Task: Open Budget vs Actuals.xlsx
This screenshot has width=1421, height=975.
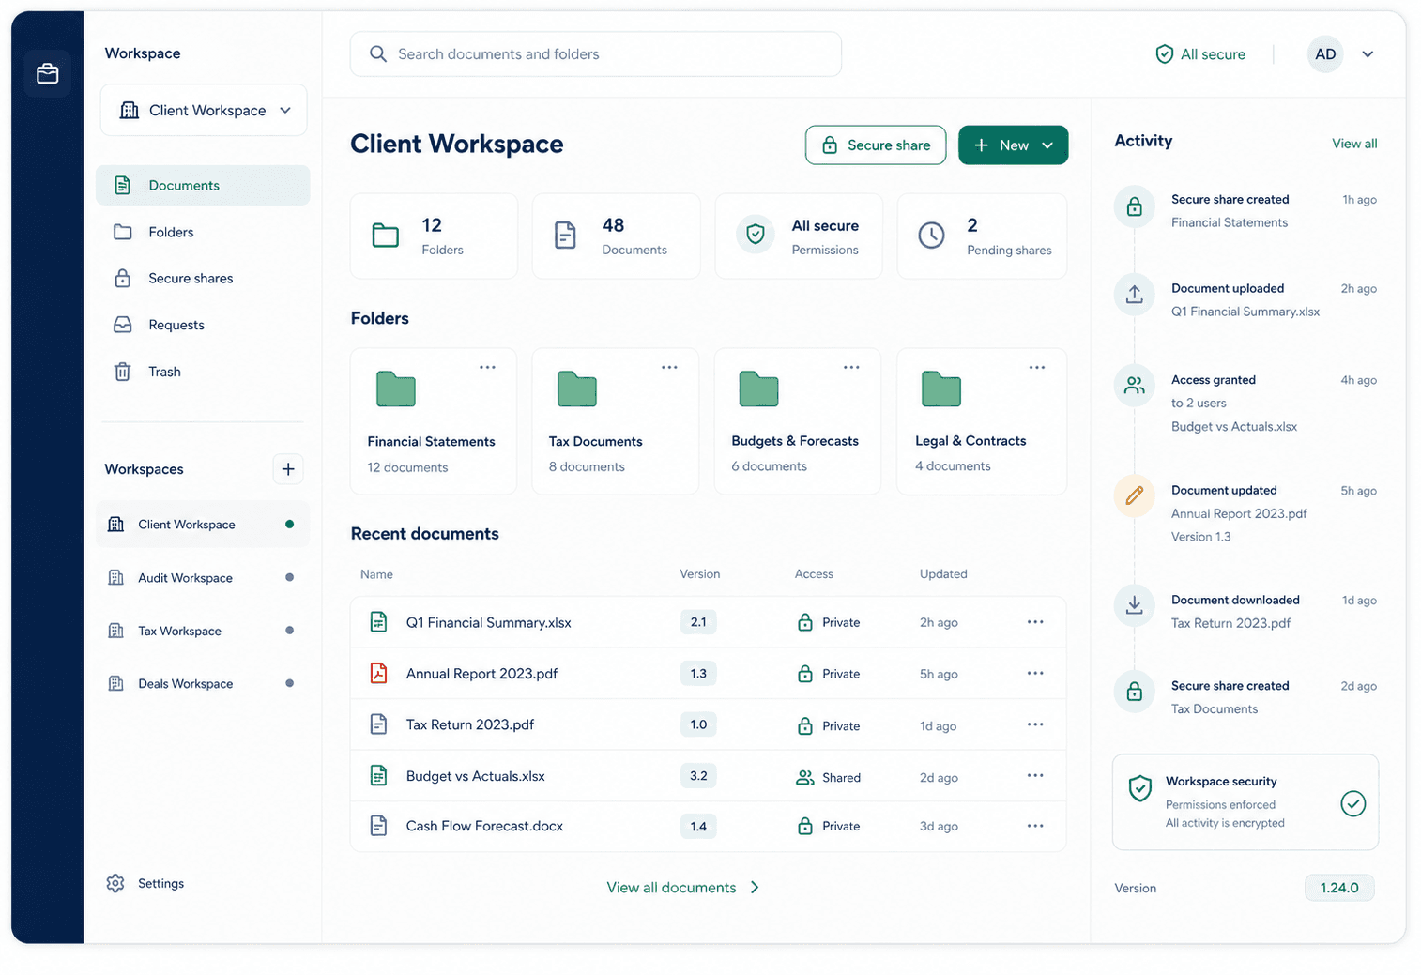Action: (475, 776)
